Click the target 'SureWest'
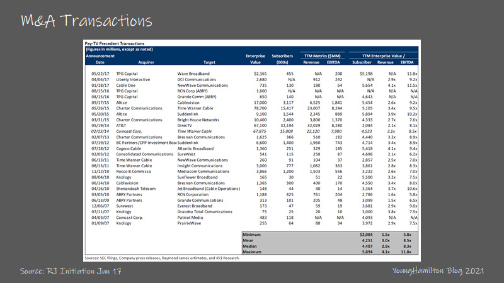The height and width of the screenshot is (283, 504). (x=186, y=154)
